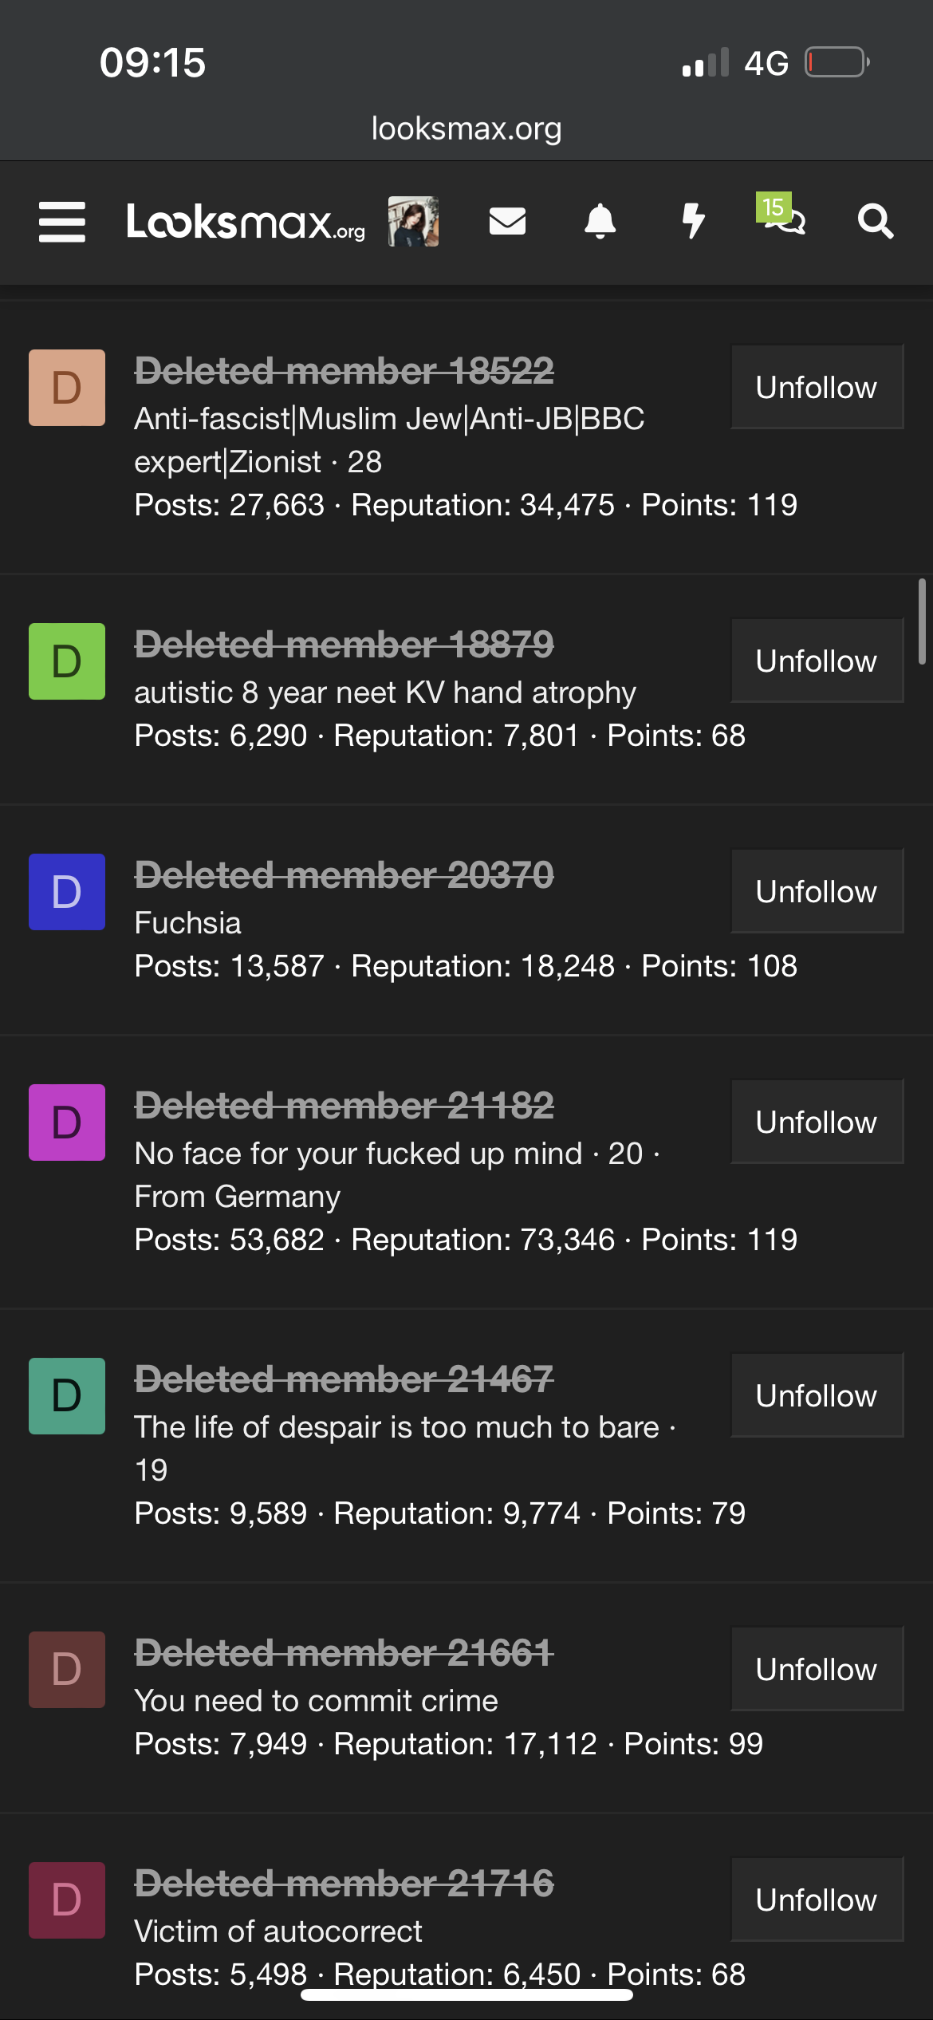Unfollow Deleted member 18879
The image size is (933, 2020).
[x=817, y=661]
